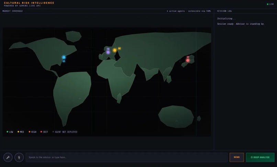
Task: Click the SESSION LOG panel heading
Action: tap(224, 11)
